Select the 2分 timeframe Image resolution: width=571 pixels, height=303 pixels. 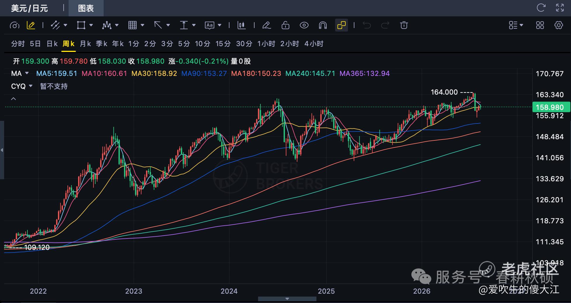click(150, 44)
